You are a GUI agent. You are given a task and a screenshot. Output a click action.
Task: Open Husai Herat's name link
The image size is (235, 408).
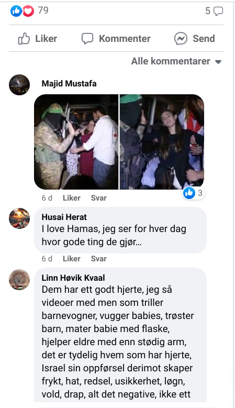pyautogui.click(x=64, y=217)
